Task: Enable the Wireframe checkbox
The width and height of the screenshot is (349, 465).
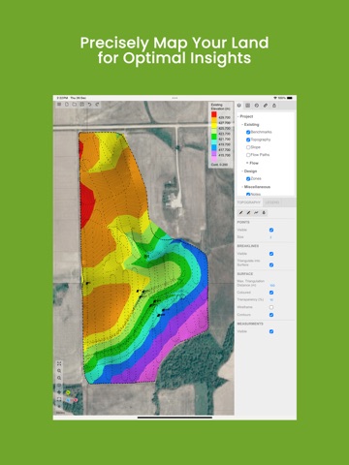Action: [x=271, y=307]
